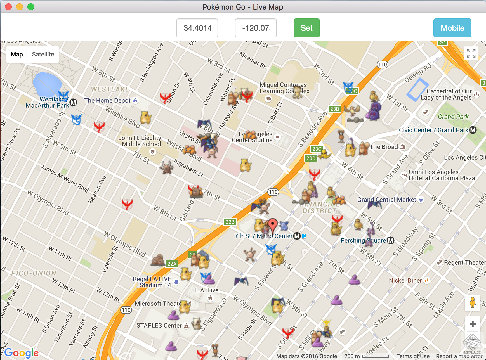The width and height of the screenshot is (486, 360).
Task: Click the Terms of Use link
Action: click(413, 356)
